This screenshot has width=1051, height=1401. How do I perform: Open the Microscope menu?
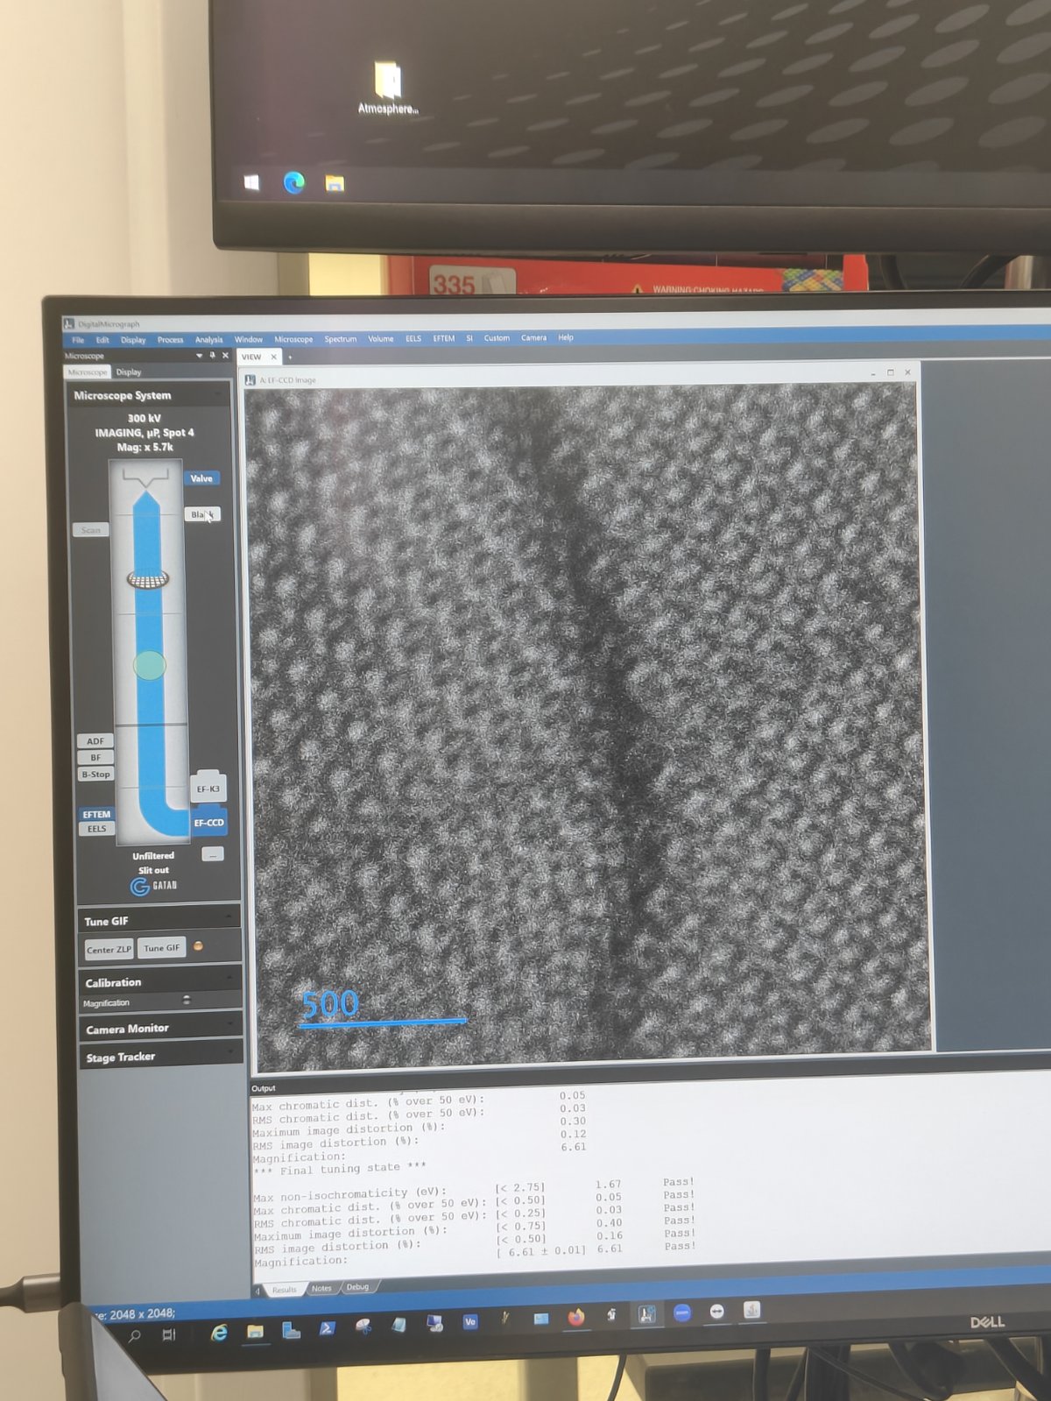[293, 340]
